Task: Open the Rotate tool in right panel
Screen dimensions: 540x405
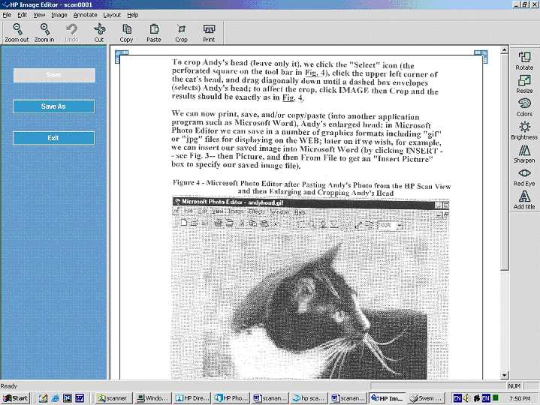Action: pyautogui.click(x=524, y=61)
